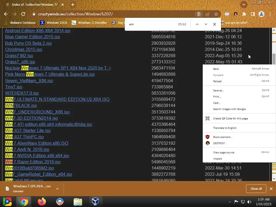Open Pink Neon Windows 7 Ultimate link
This screenshot has width=276, height=207.
click(x=50, y=74)
